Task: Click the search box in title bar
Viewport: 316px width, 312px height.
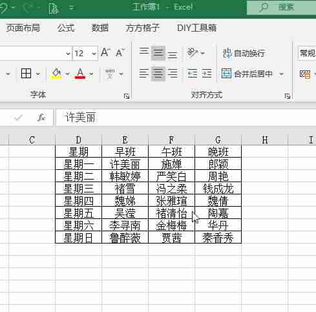Action: click(281, 8)
